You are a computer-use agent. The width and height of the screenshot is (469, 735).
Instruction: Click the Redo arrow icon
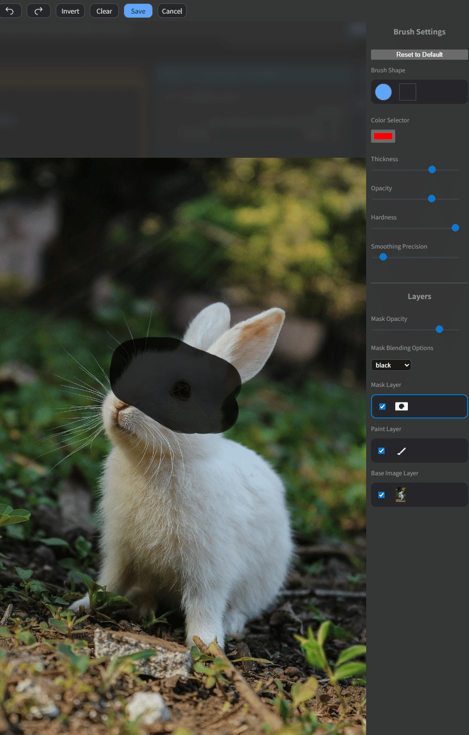tap(38, 10)
